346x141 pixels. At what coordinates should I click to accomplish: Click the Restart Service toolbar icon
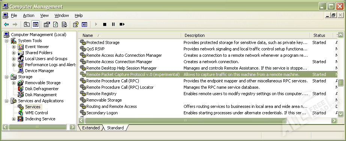pos(122,24)
